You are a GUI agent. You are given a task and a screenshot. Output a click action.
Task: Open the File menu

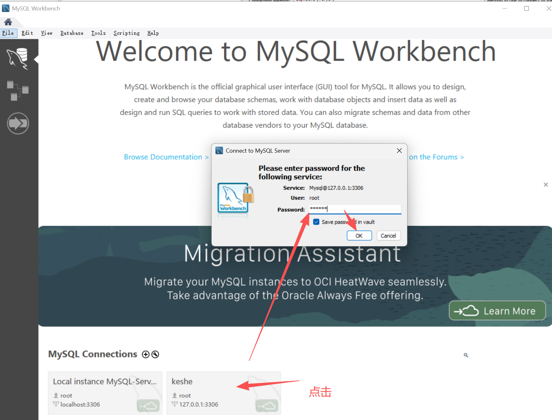[x=8, y=33]
